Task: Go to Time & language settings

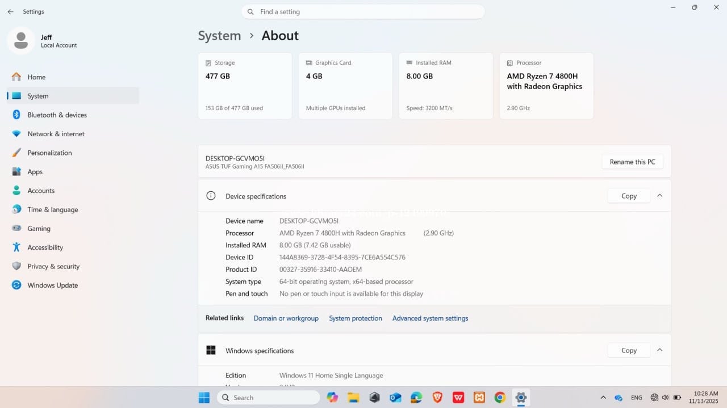Action: click(x=73, y=209)
